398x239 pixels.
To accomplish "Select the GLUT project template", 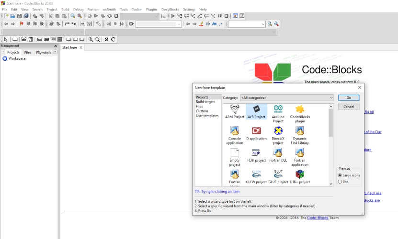I will [x=278, y=177].
